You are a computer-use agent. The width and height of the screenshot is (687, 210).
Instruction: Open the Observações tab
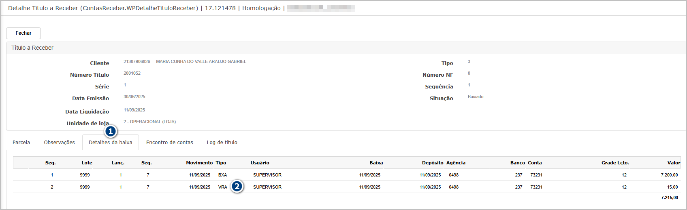click(59, 143)
